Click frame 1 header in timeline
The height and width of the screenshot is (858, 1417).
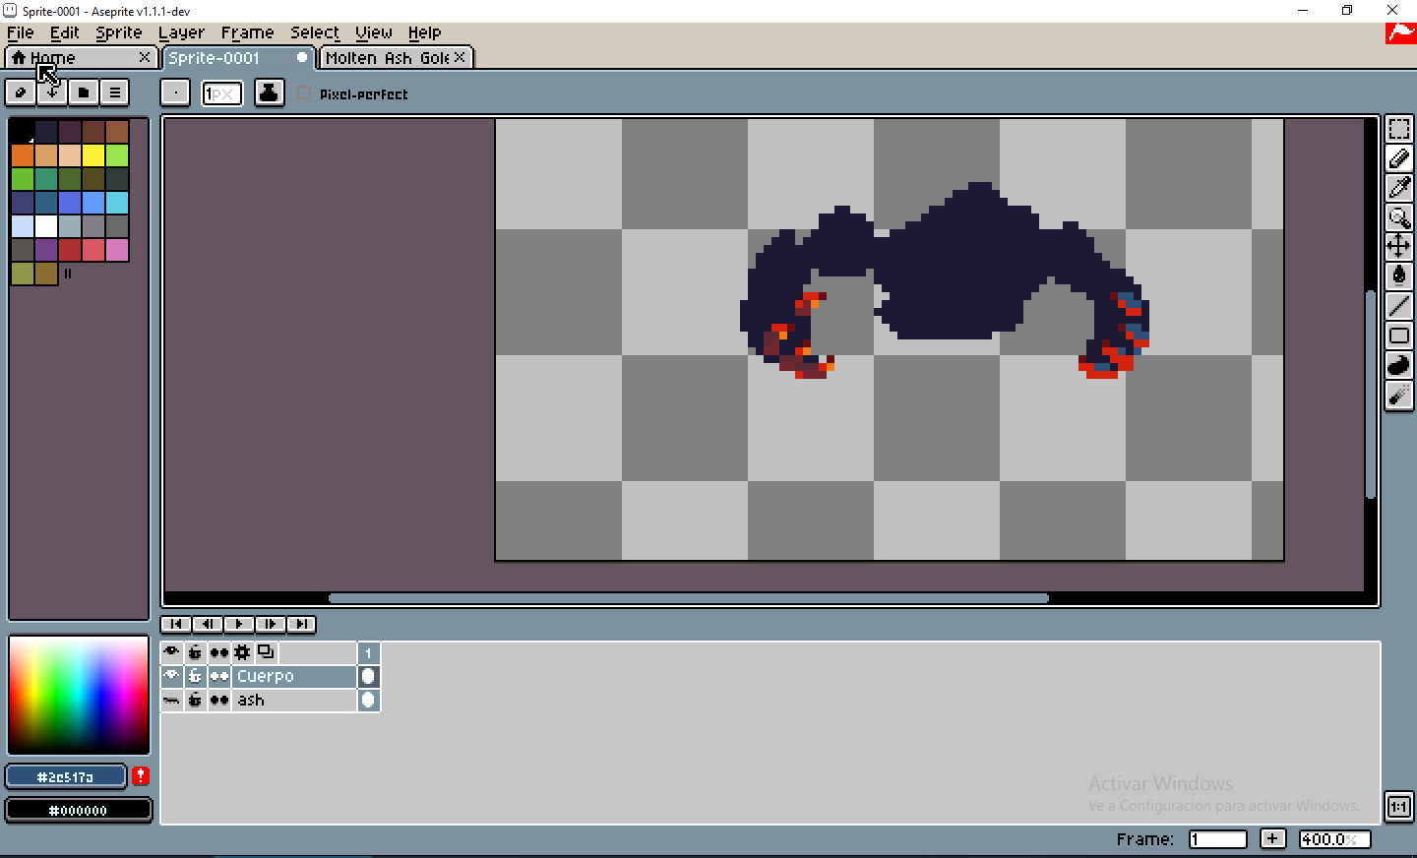point(369,652)
